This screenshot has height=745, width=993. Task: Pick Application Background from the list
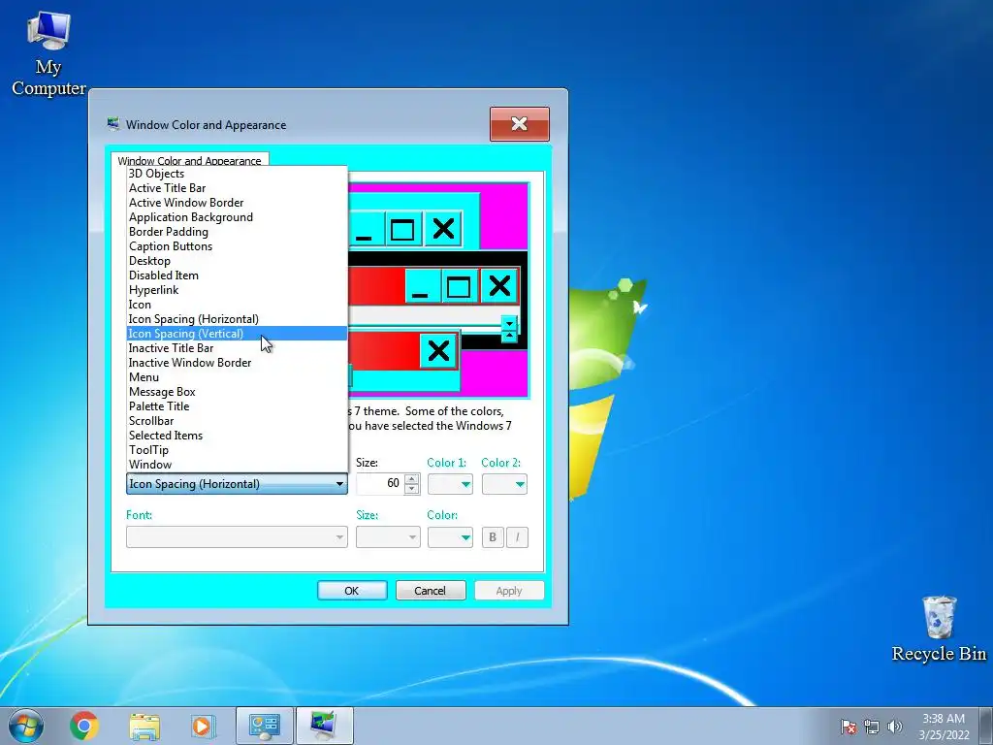pos(237,217)
